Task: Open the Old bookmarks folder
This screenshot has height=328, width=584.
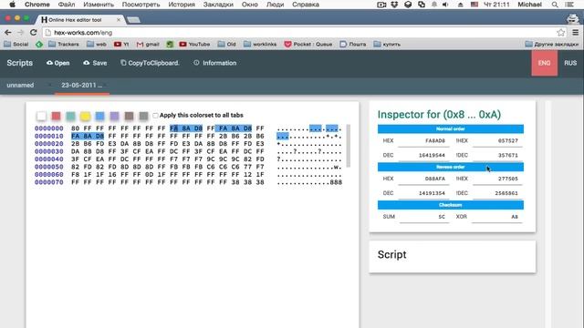Action: (x=227, y=44)
